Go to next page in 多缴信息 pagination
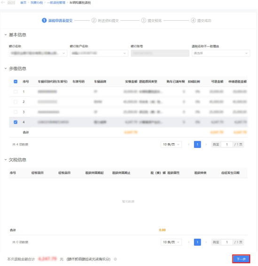The image size is (258, 266). click(x=206, y=145)
